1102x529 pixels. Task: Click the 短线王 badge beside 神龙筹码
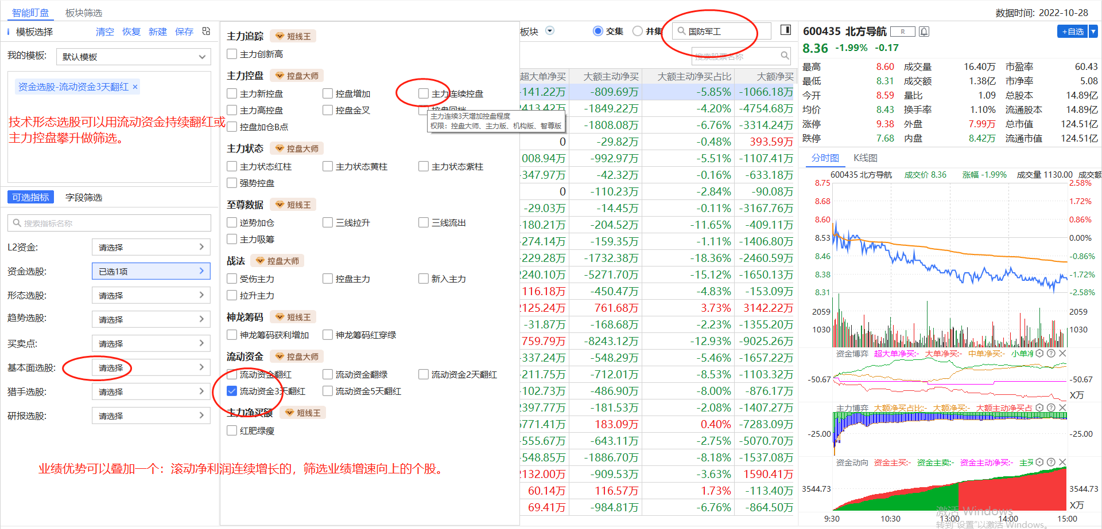click(293, 317)
